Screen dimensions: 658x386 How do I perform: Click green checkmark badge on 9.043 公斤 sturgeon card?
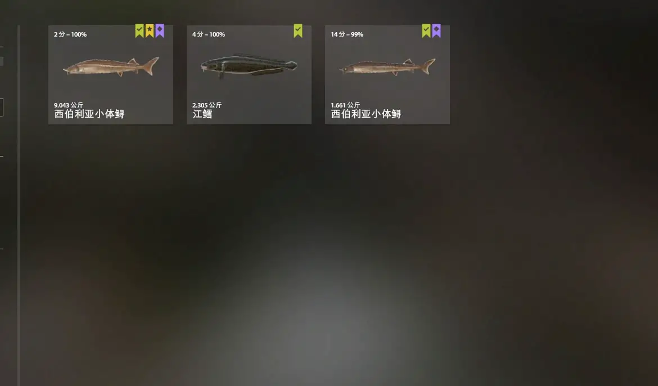pos(139,30)
